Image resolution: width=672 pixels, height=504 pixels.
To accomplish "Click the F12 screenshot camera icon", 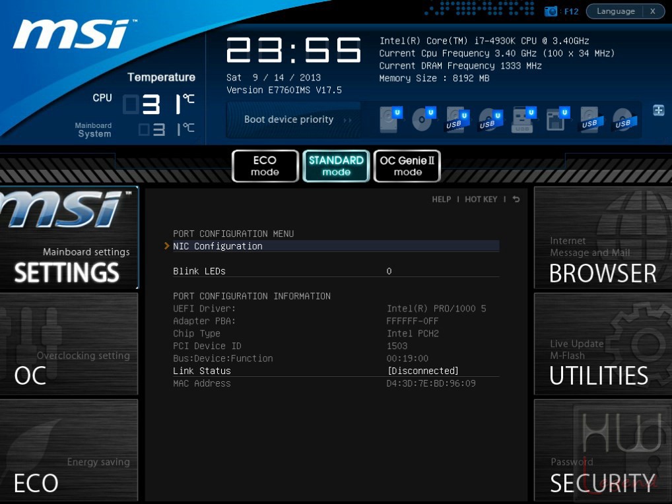I will coord(551,12).
